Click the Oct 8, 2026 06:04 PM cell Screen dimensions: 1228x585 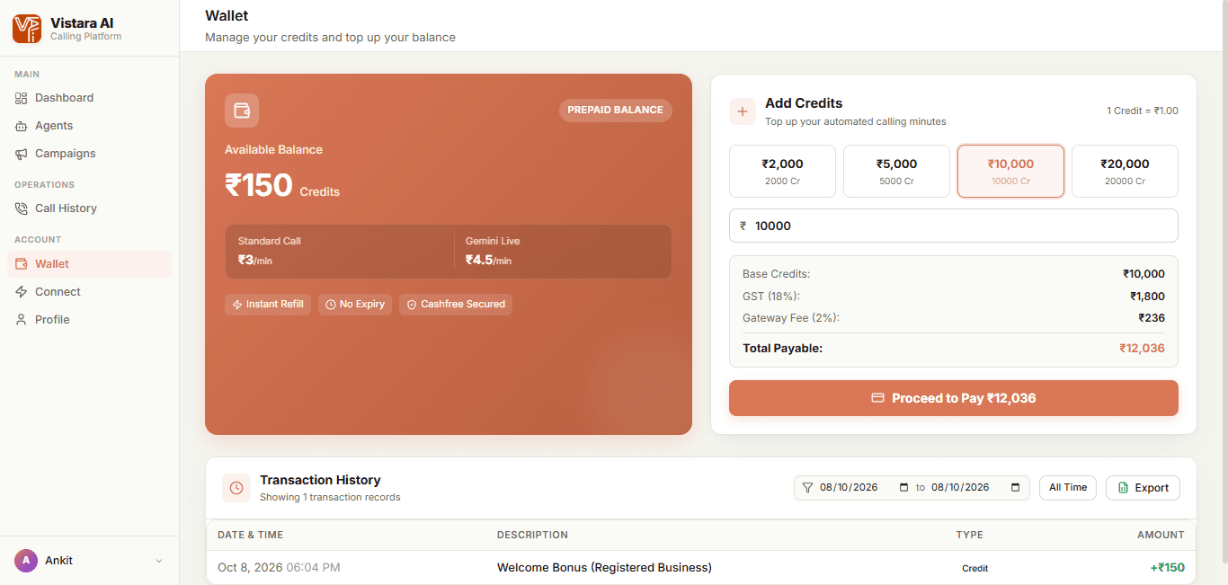coord(279,568)
